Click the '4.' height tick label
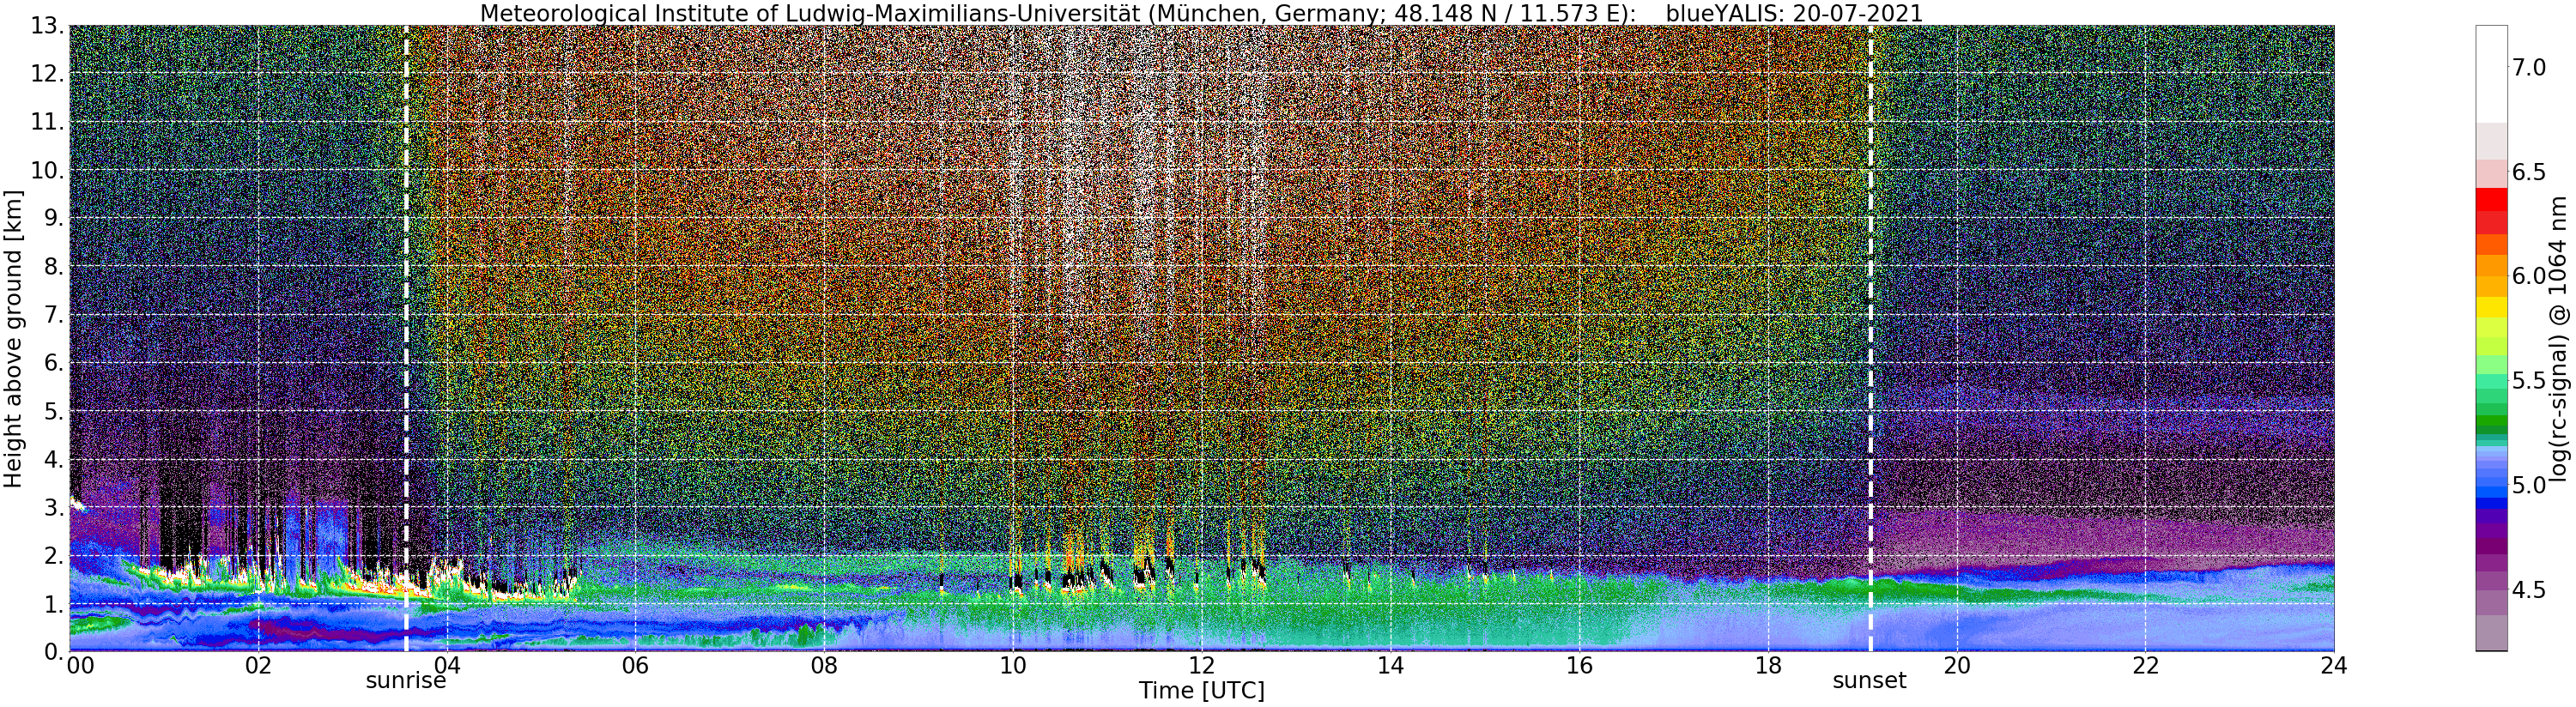2576x707 pixels. point(53,459)
